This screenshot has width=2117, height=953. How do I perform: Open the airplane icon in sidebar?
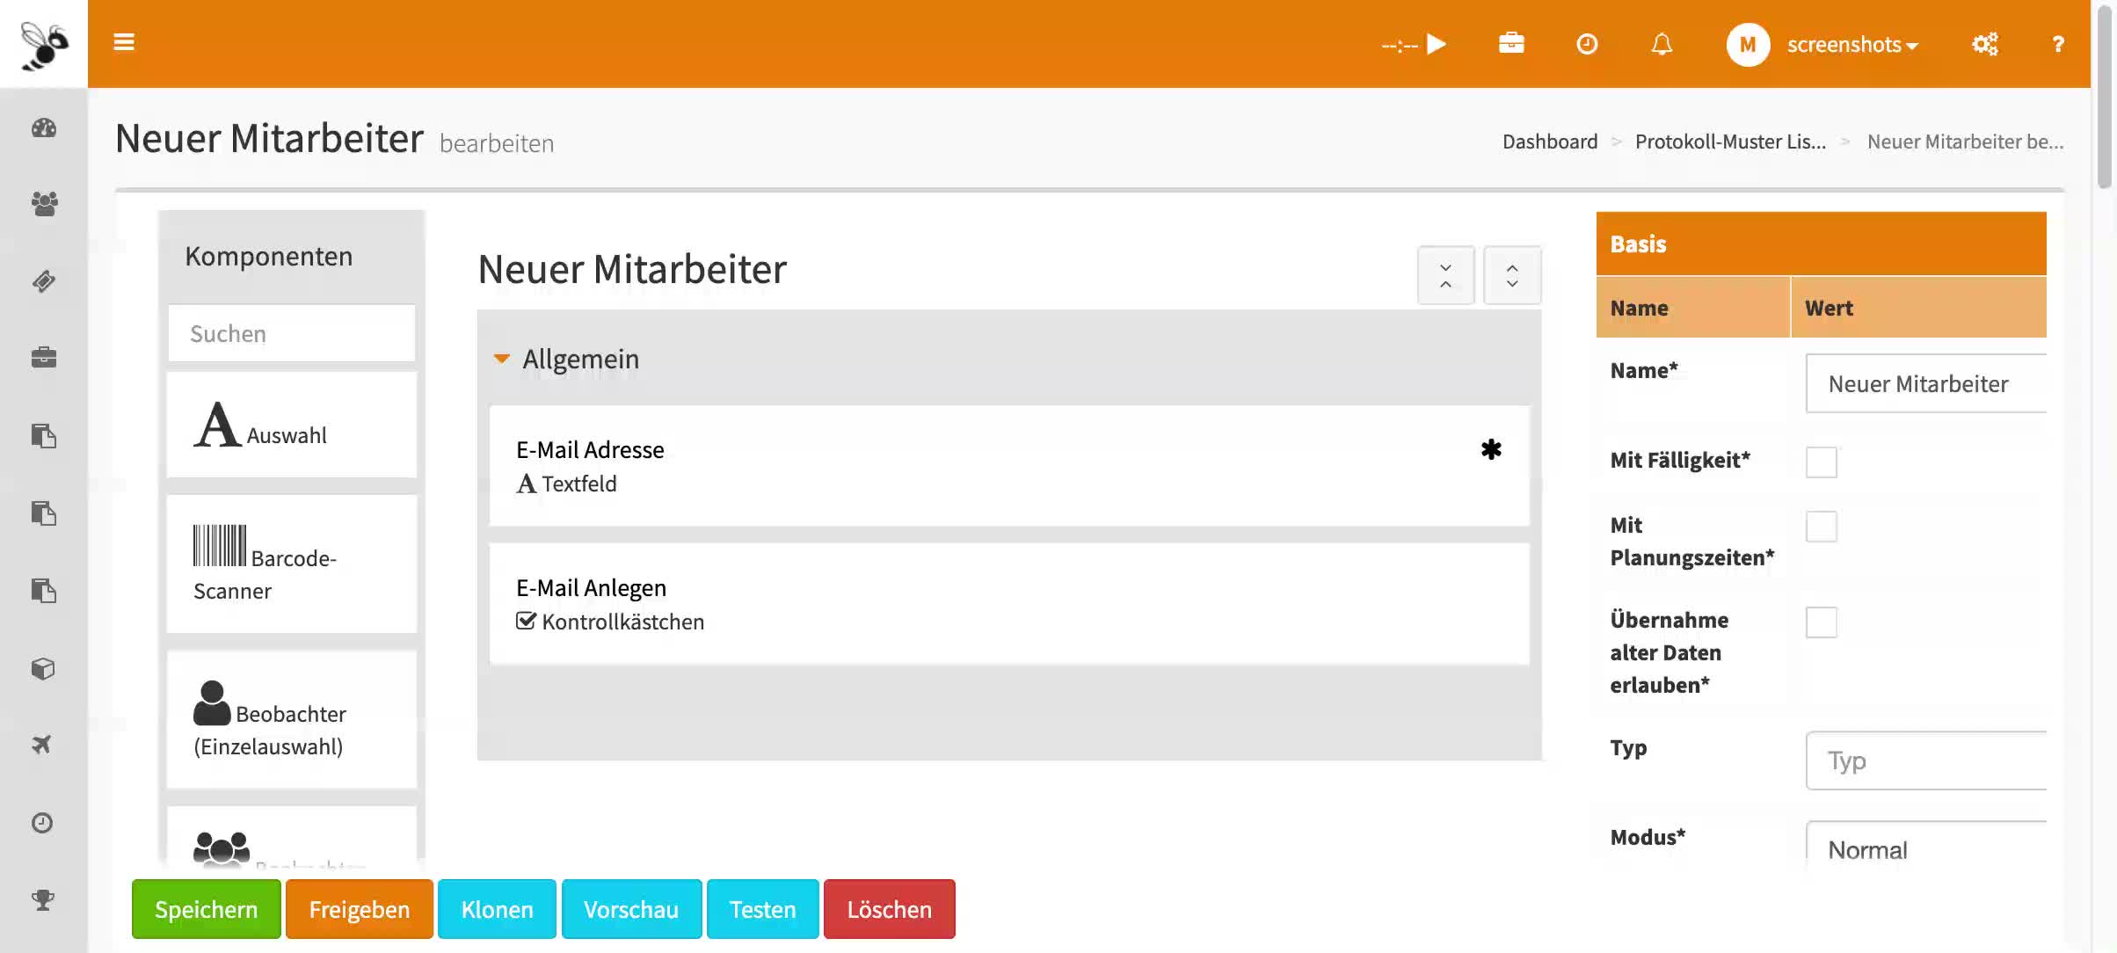pos(42,745)
